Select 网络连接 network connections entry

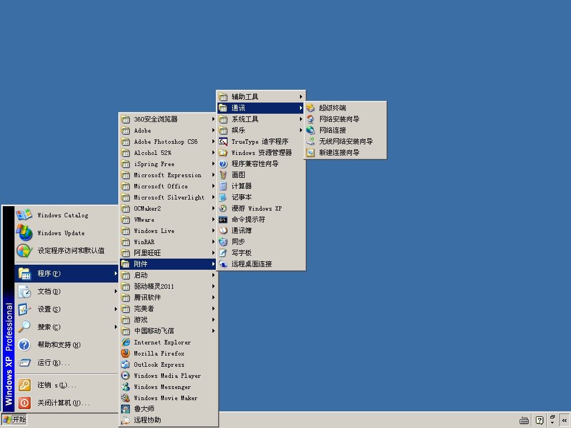(345, 130)
